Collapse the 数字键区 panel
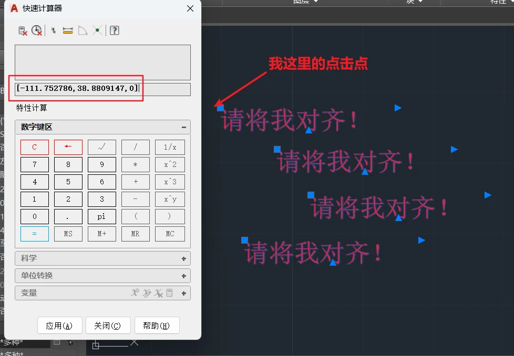The height and width of the screenshot is (356, 514). 184,127
